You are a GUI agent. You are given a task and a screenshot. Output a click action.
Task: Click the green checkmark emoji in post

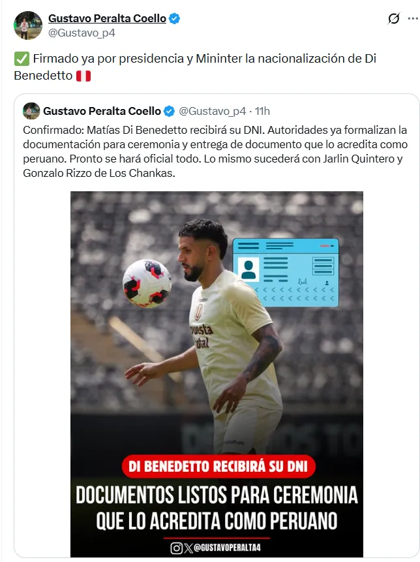tap(22, 59)
